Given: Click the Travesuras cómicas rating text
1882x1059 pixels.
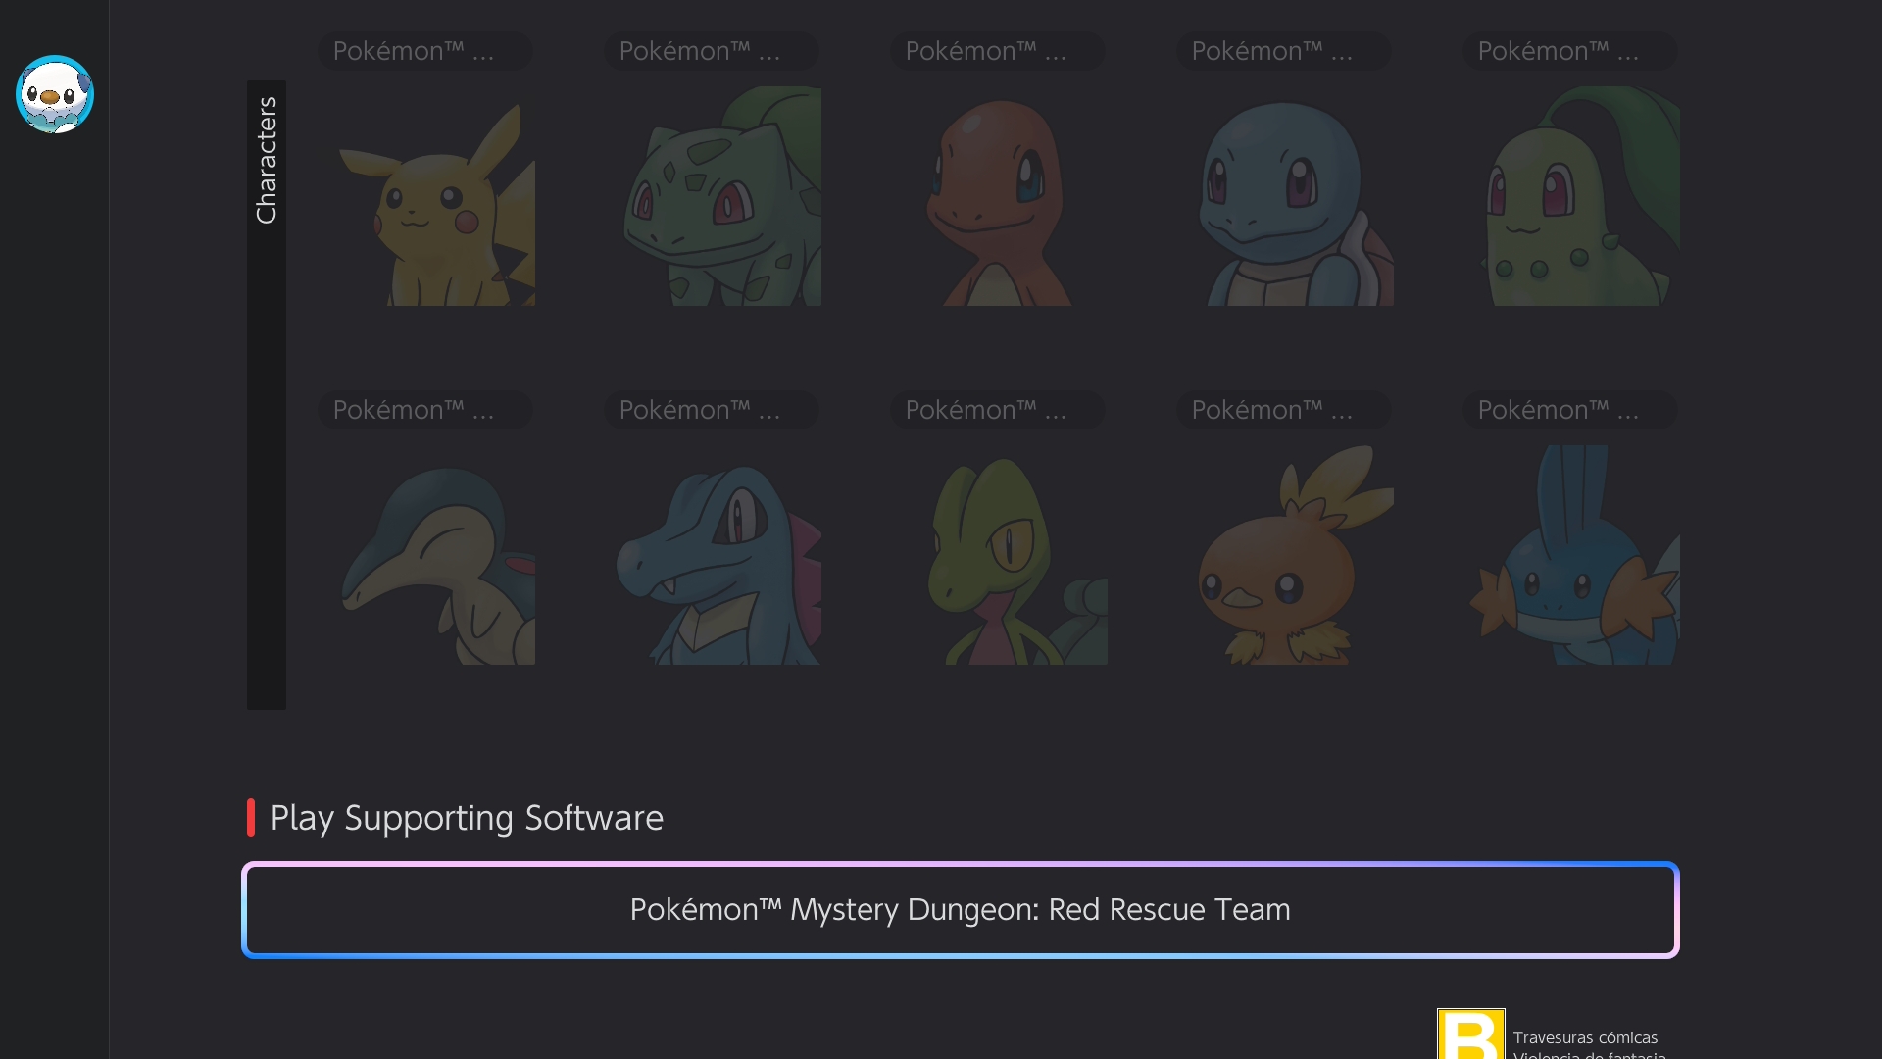Looking at the screenshot, I should pos(1585,1037).
